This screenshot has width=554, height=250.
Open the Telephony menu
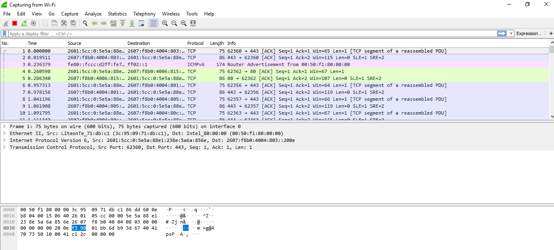(144, 13)
